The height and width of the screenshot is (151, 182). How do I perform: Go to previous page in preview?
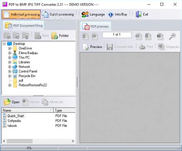95,36
